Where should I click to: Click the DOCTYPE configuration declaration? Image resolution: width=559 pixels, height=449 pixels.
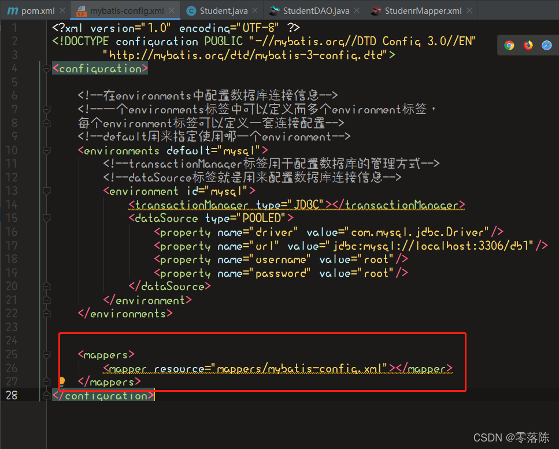[x=264, y=42]
